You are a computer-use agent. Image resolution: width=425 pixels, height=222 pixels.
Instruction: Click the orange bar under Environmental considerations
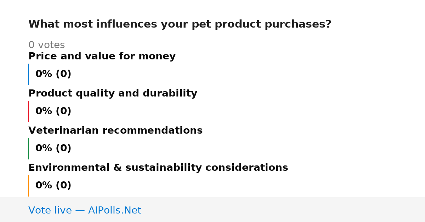28,186
